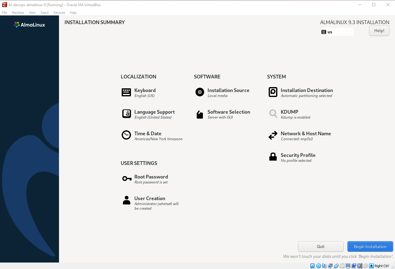Open Keyboard settings link
Viewport: 395px width, 269px height.
[145, 90]
